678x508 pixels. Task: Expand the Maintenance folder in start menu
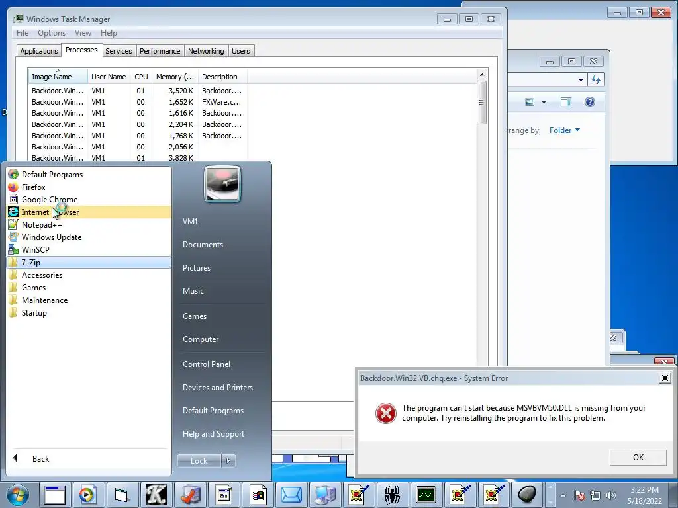(x=89, y=300)
